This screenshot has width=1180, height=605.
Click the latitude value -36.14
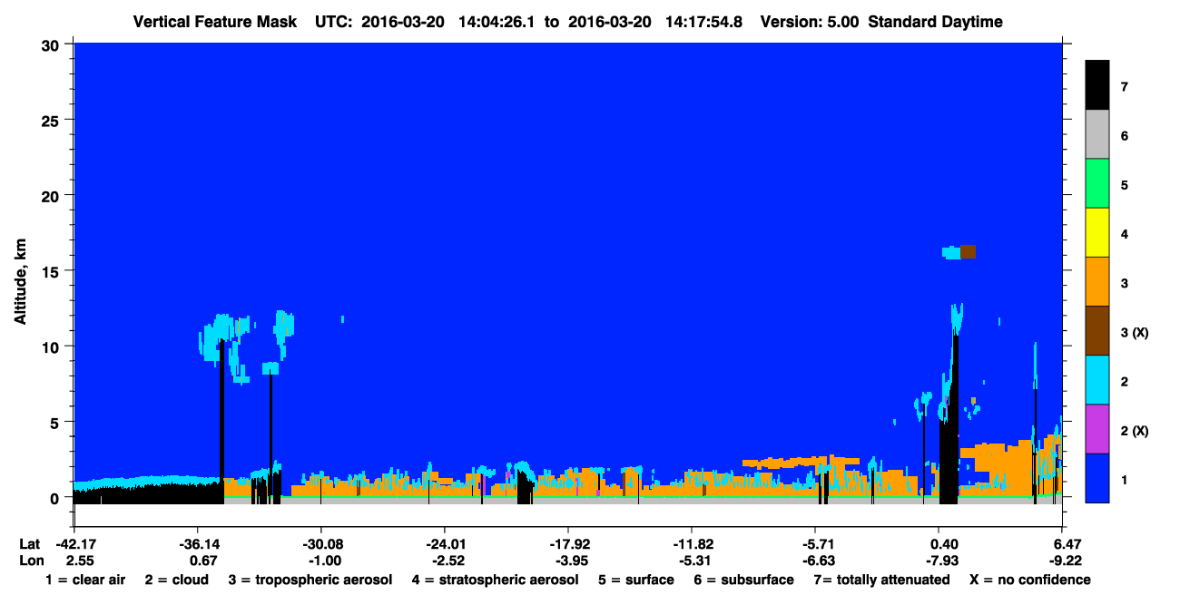click(x=197, y=544)
